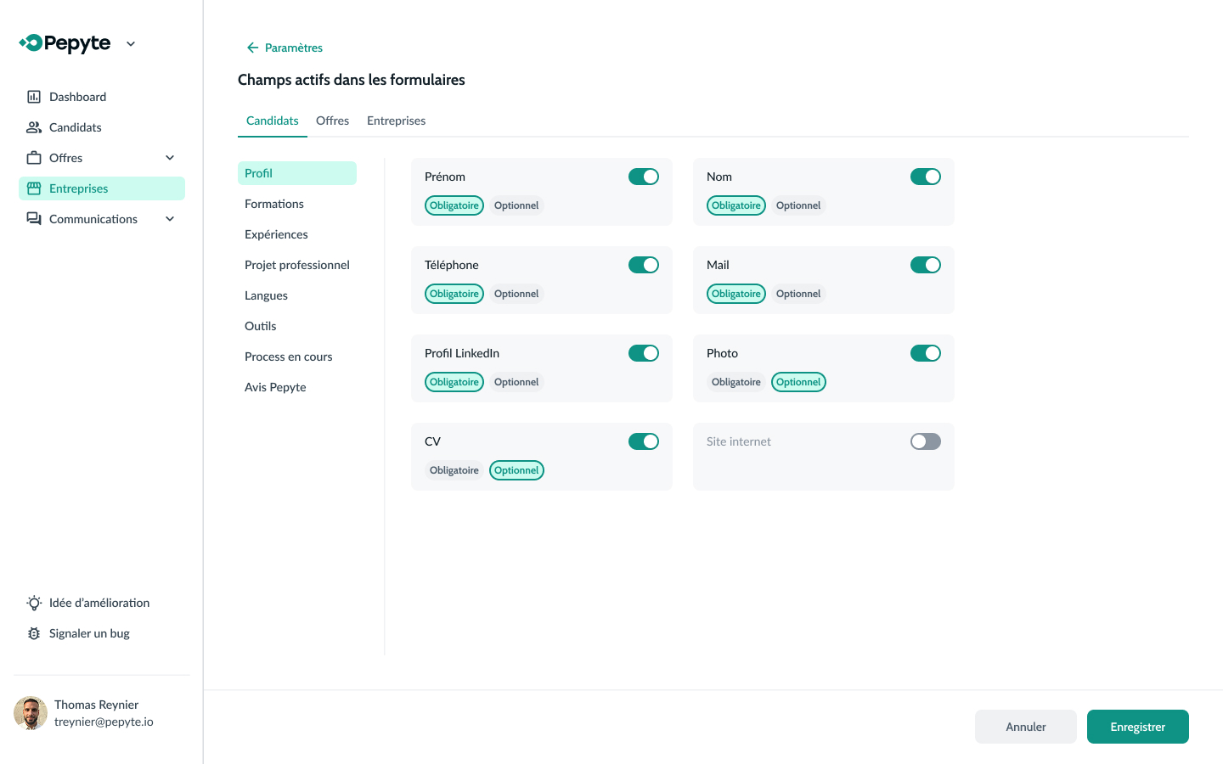Open Candidats via people icon
The height and width of the screenshot is (764, 1223).
tap(34, 127)
